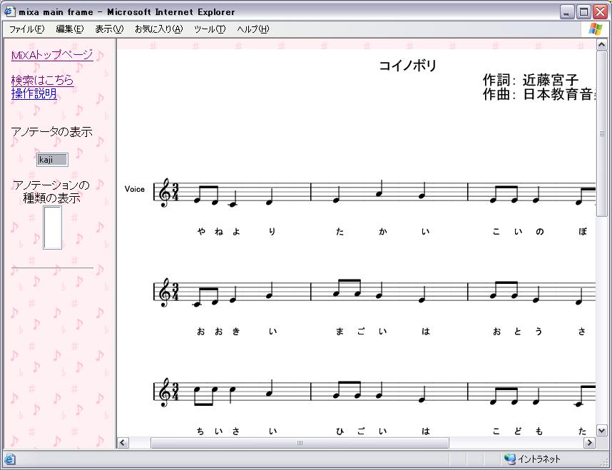Open the 検索はこちら link
The image size is (612, 470).
42,80
